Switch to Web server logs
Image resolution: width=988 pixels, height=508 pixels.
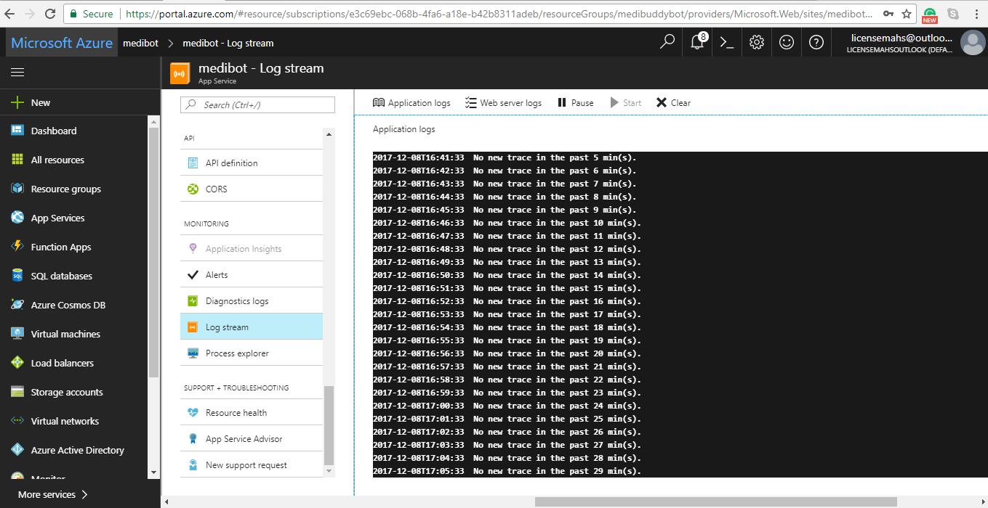(x=503, y=103)
